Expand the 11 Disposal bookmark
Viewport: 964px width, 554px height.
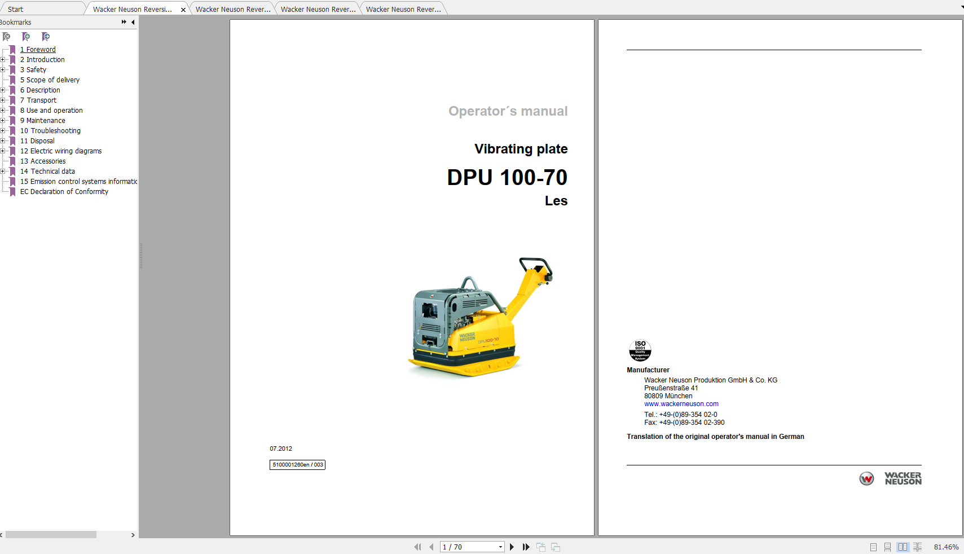[x=3, y=141]
